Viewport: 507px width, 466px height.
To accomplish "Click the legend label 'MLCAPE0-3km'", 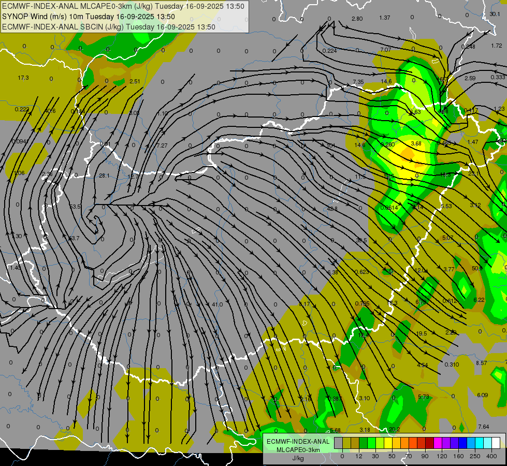I will (x=298, y=449).
